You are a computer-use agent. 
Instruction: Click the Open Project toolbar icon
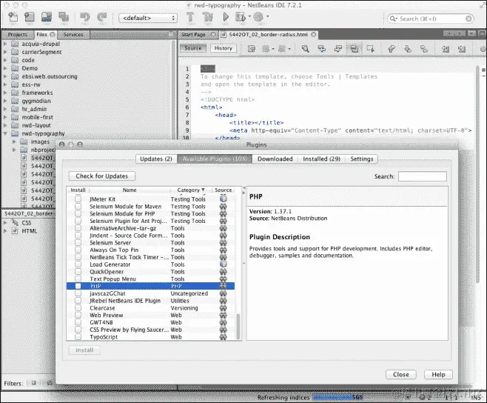tap(47, 18)
